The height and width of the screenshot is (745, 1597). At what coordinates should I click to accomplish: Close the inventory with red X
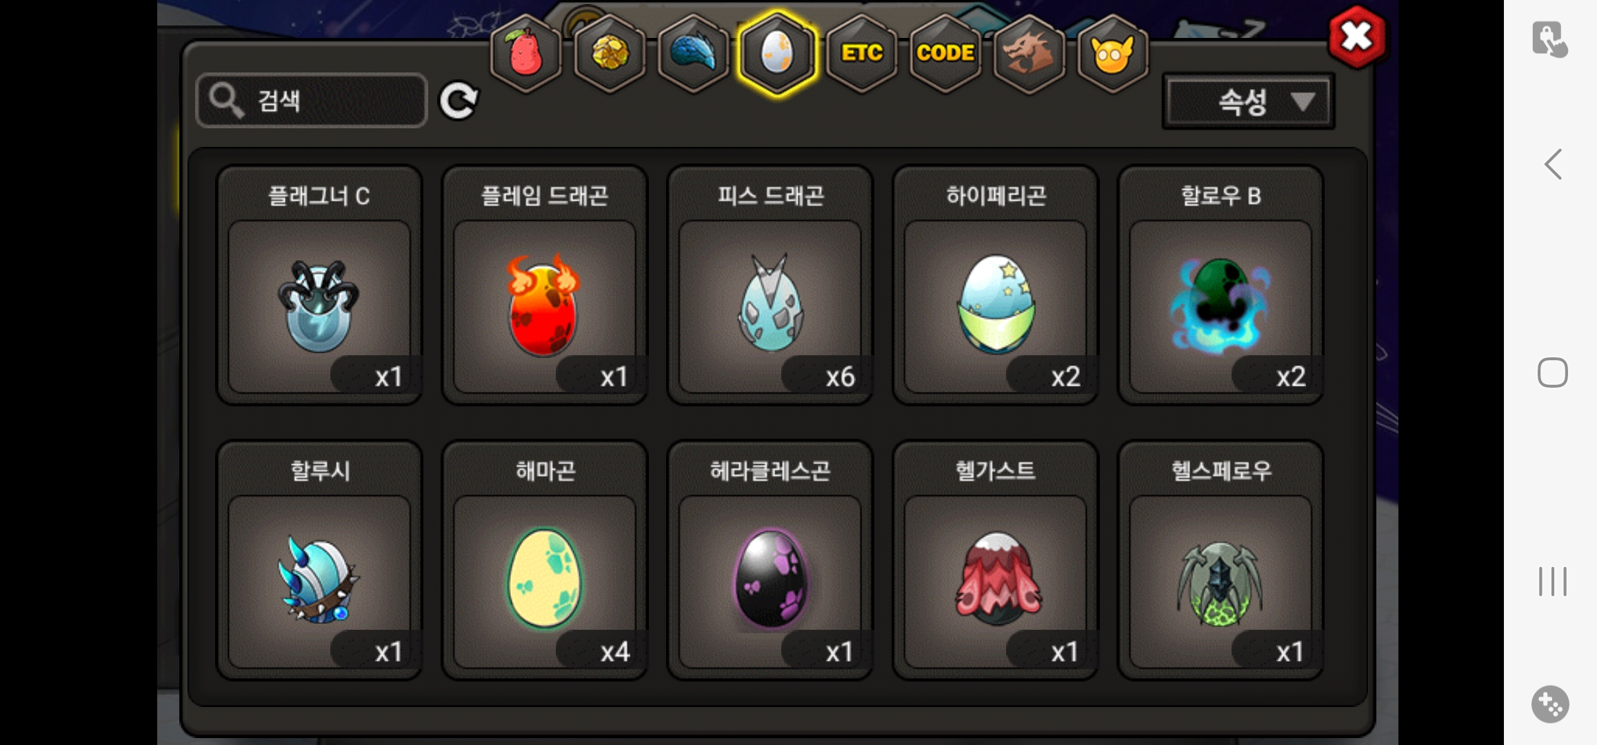coord(1356,37)
